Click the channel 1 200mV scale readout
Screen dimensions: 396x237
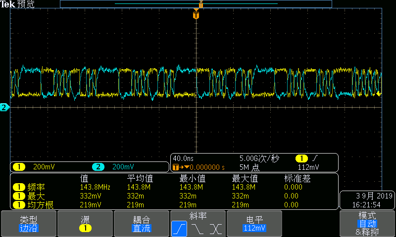pos(44,167)
